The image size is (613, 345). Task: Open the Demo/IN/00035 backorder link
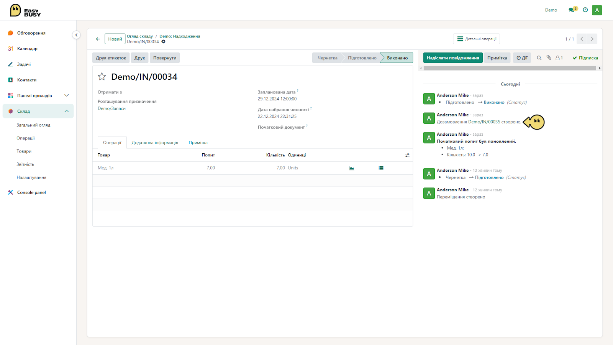tap(484, 122)
